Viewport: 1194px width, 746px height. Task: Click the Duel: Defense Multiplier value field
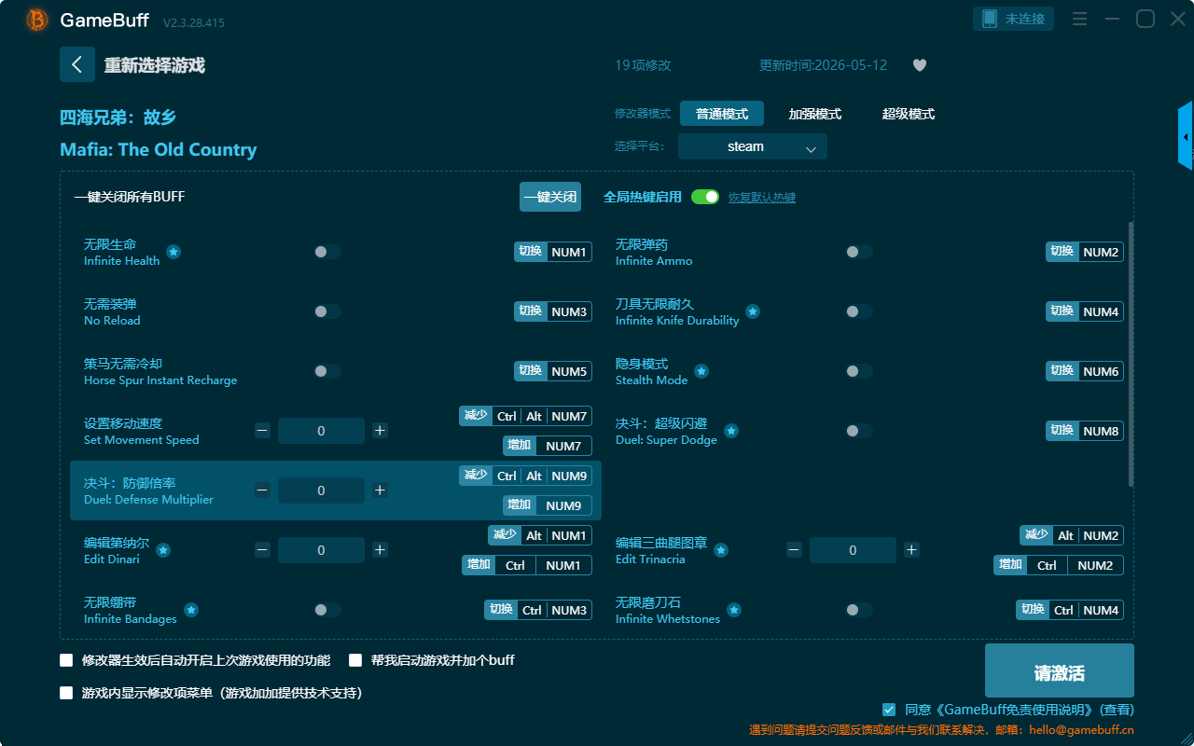[321, 490]
